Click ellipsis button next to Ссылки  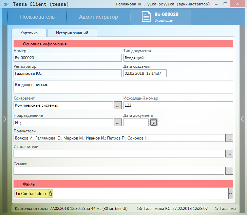tap(229, 171)
